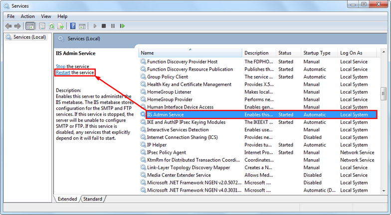The width and height of the screenshot is (391, 215).
Task: Click Network Service cell for IPsec Policy Agent
Action: point(357,152)
